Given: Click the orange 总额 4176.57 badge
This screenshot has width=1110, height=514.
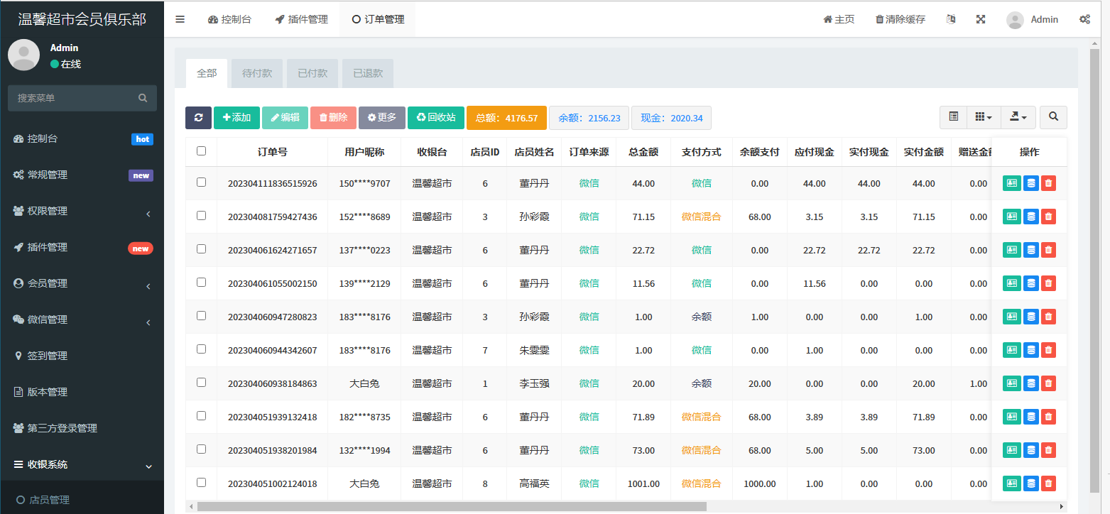Looking at the screenshot, I should pyautogui.click(x=506, y=117).
